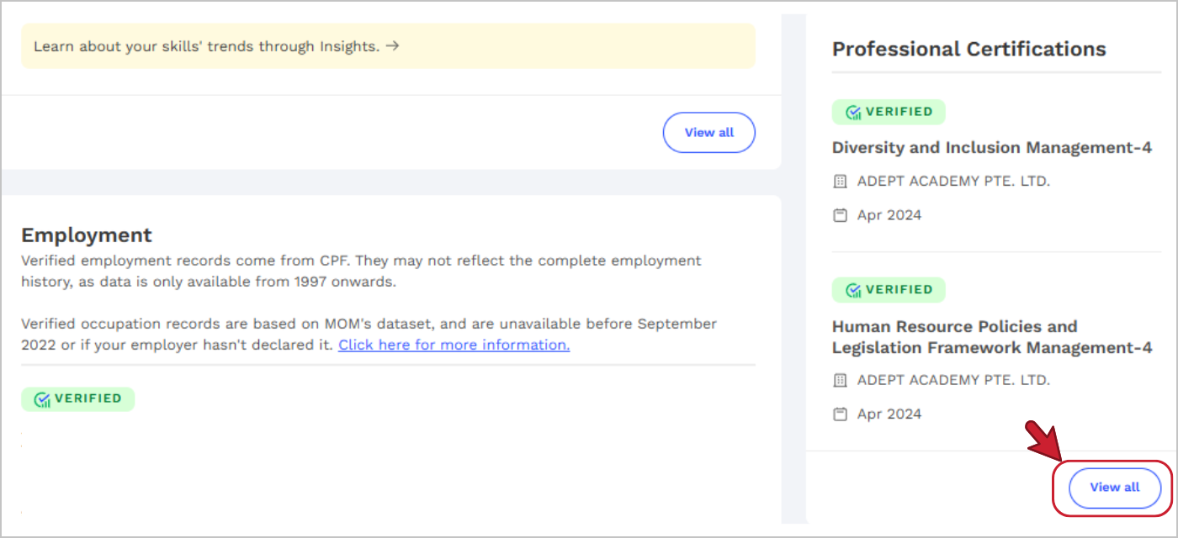
Task: Click the verified icon above Human Resource Policies
Action: tap(853, 291)
